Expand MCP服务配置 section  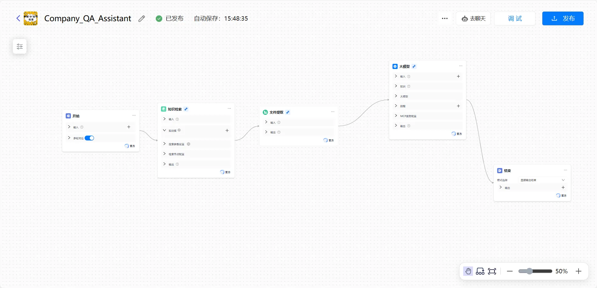click(x=396, y=116)
